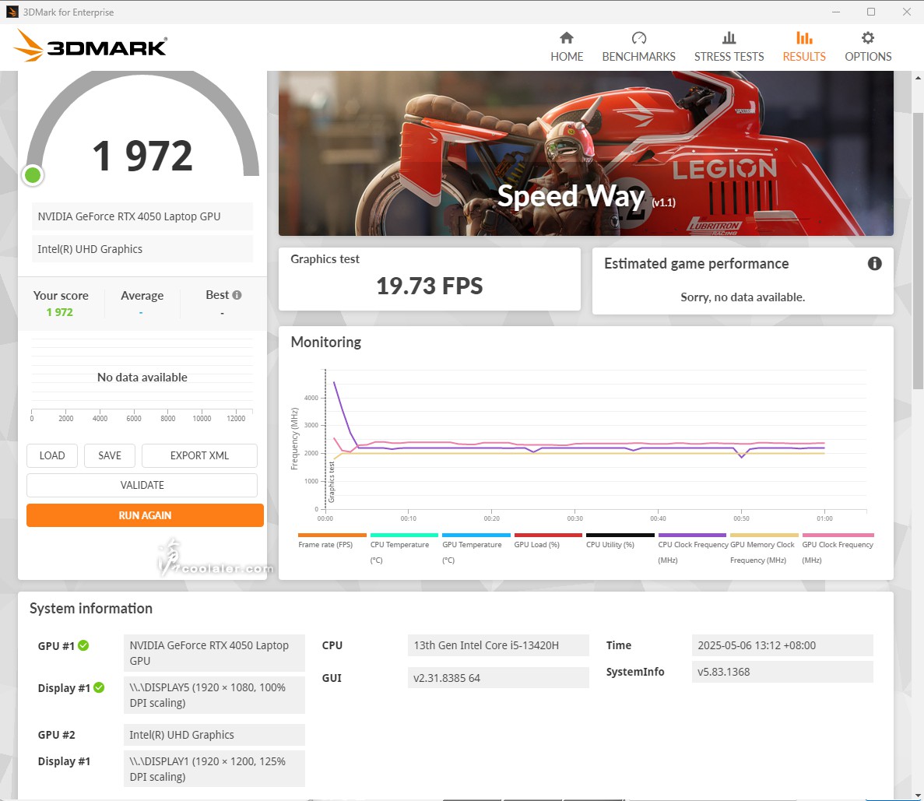The width and height of the screenshot is (924, 801).
Task: Click the 3DMark logo
Action: coord(90,45)
